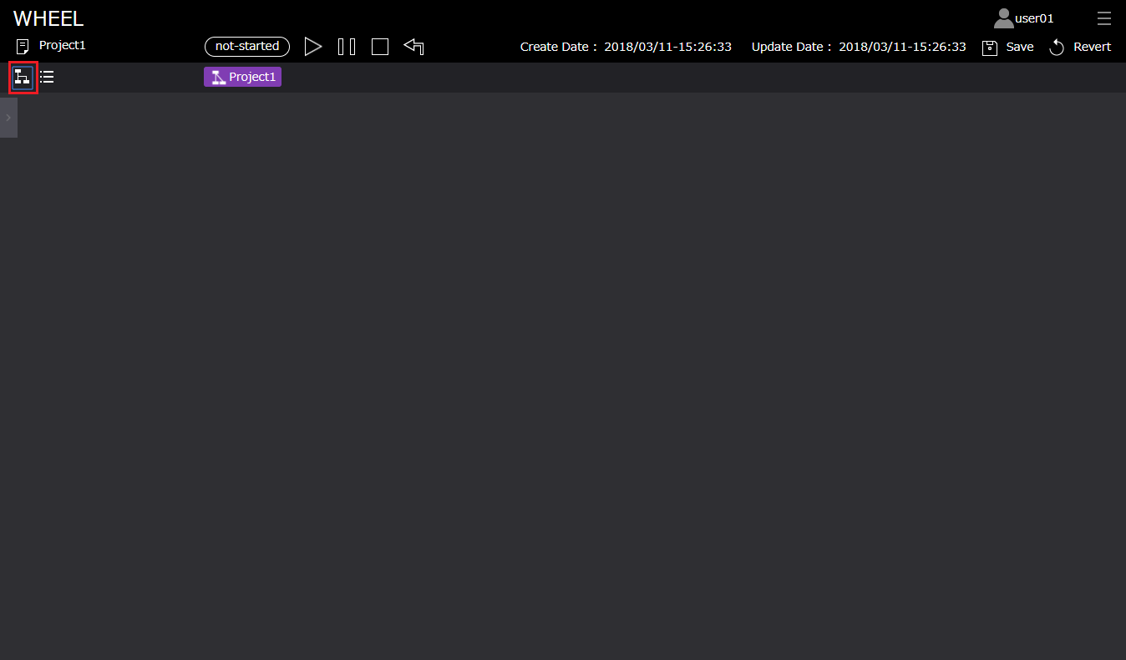Click the user avatar icon
Screen dimensions: 1126x660
(x=1003, y=18)
